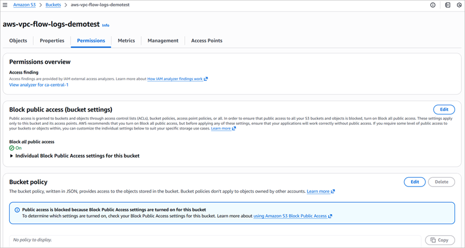Viewport: 465px width, 248px height.
Task: Open using Amazon S3 Block Public Access link
Action: click(x=293, y=216)
